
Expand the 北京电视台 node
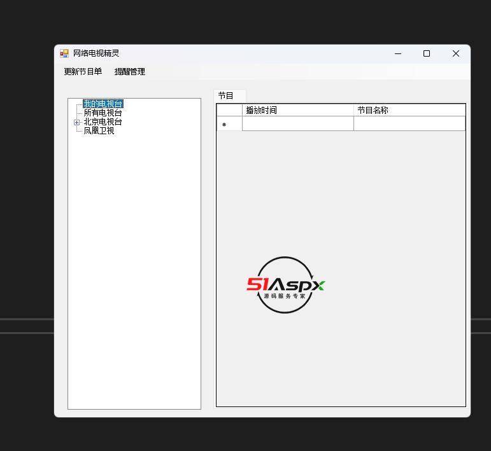(76, 122)
